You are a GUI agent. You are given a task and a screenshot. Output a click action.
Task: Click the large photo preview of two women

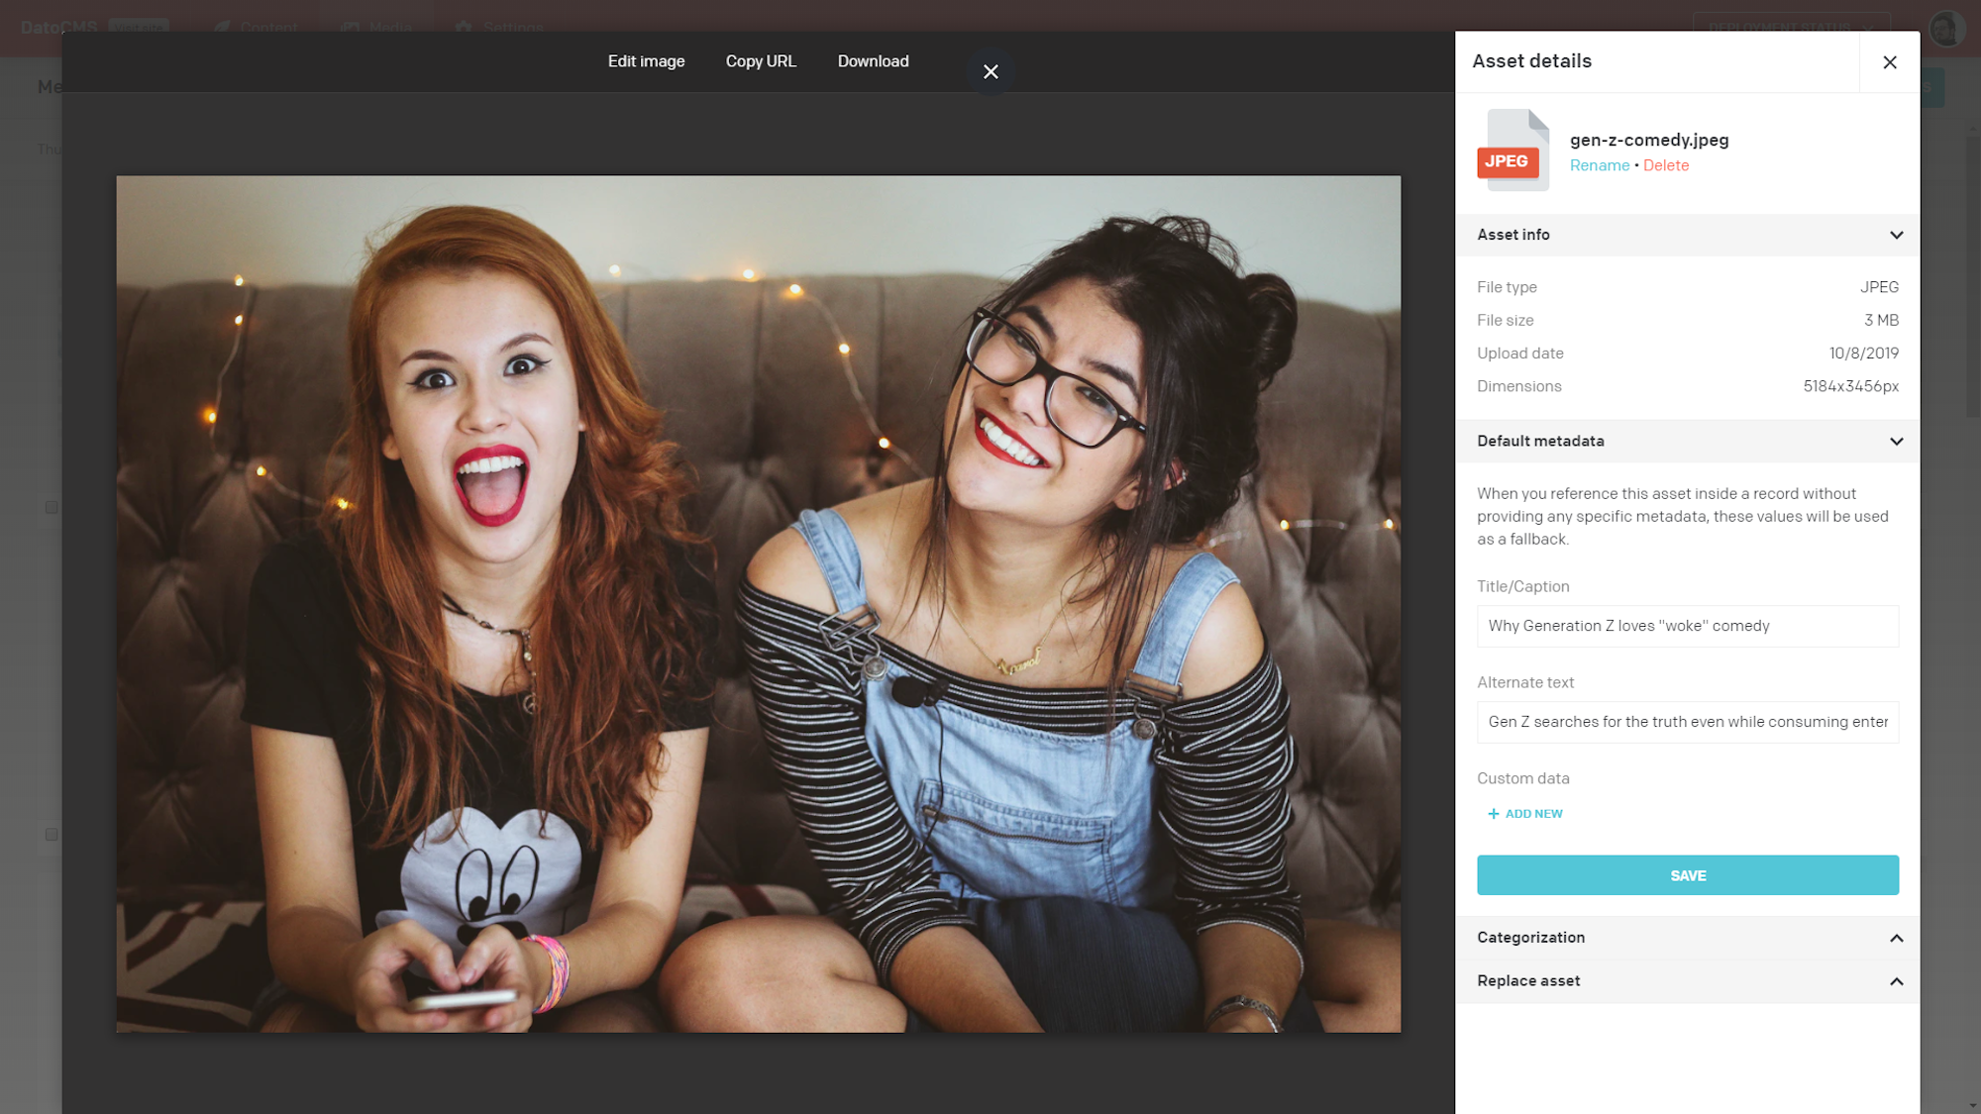coord(759,604)
